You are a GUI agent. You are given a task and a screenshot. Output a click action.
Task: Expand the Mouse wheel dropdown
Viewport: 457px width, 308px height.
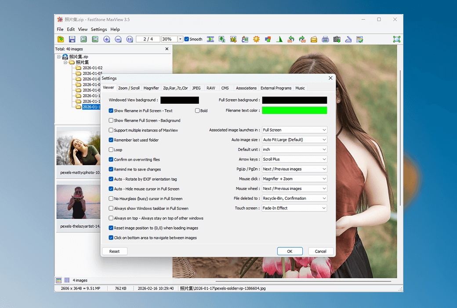point(294,189)
